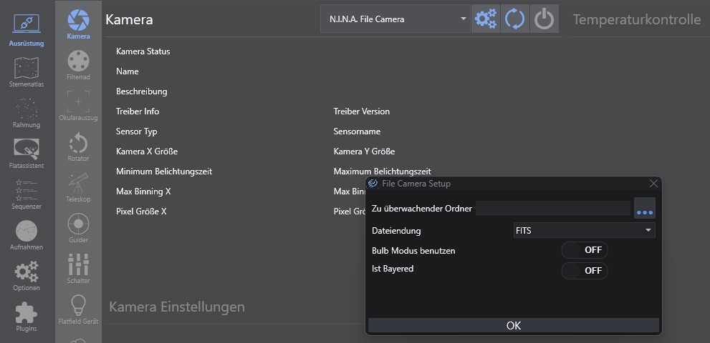Open the Sequenzer view

27,194
